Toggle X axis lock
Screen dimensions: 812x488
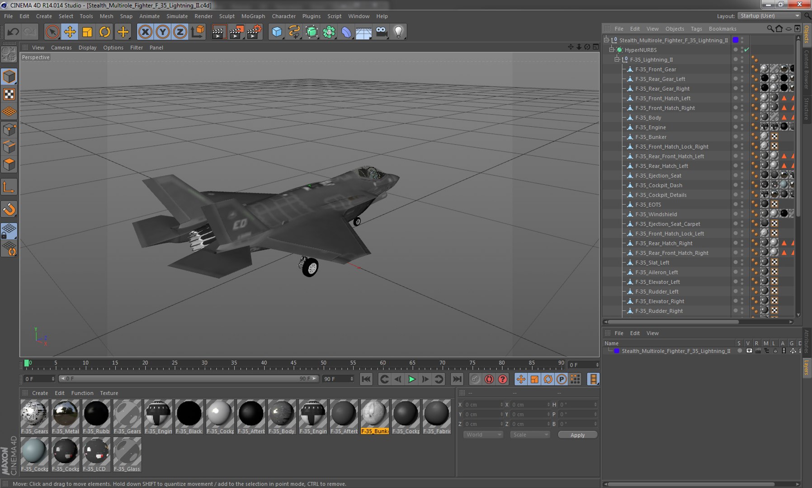coord(145,32)
